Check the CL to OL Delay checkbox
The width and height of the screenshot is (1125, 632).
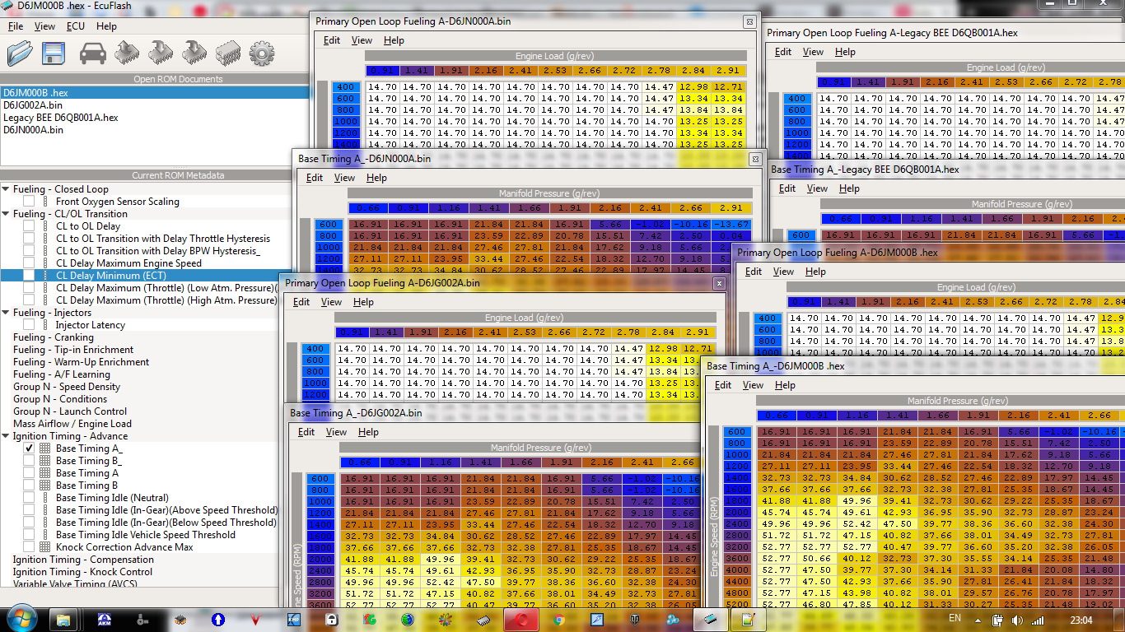(29, 226)
